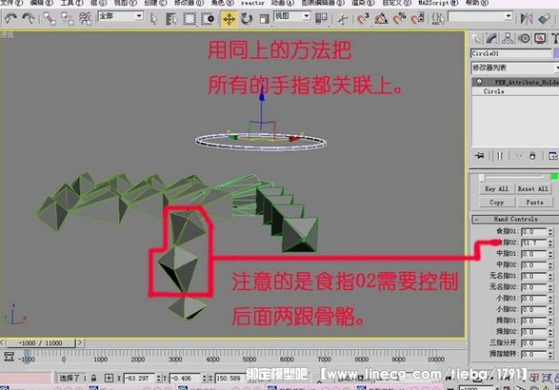
Task: Click the 无名指01 value field
Action: pyautogui.click(x=533, y=277)
